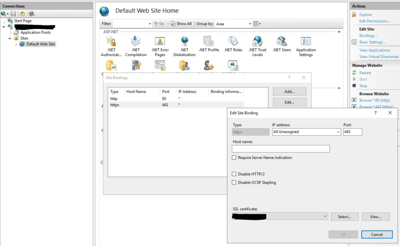Screen dimensions: 400x246
Task: Click the View... certificate button
Action: tap(375, 217)
